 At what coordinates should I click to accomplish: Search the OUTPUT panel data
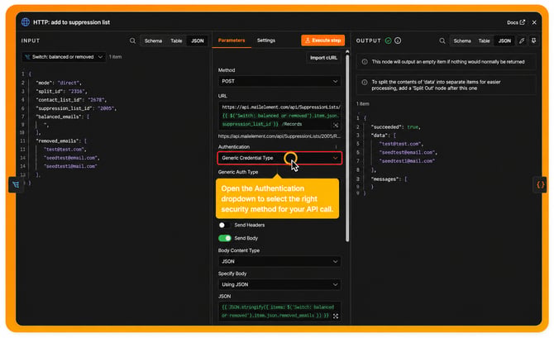(x=442, y=41)
